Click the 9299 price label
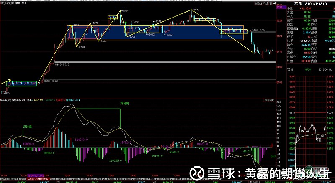The image size is (335, 183). tap(137, 22)
